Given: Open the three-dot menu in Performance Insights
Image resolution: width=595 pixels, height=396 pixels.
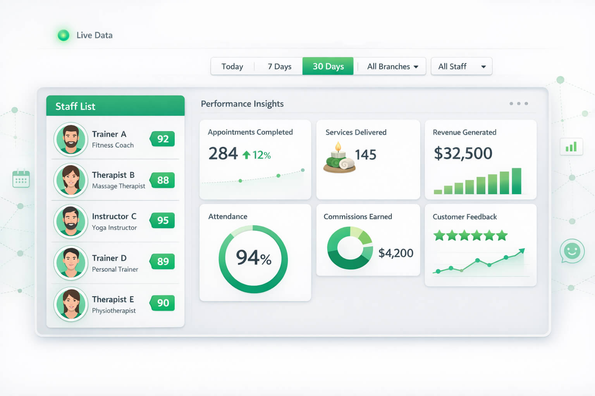Looking at the screenshot, I should point(518,104).
